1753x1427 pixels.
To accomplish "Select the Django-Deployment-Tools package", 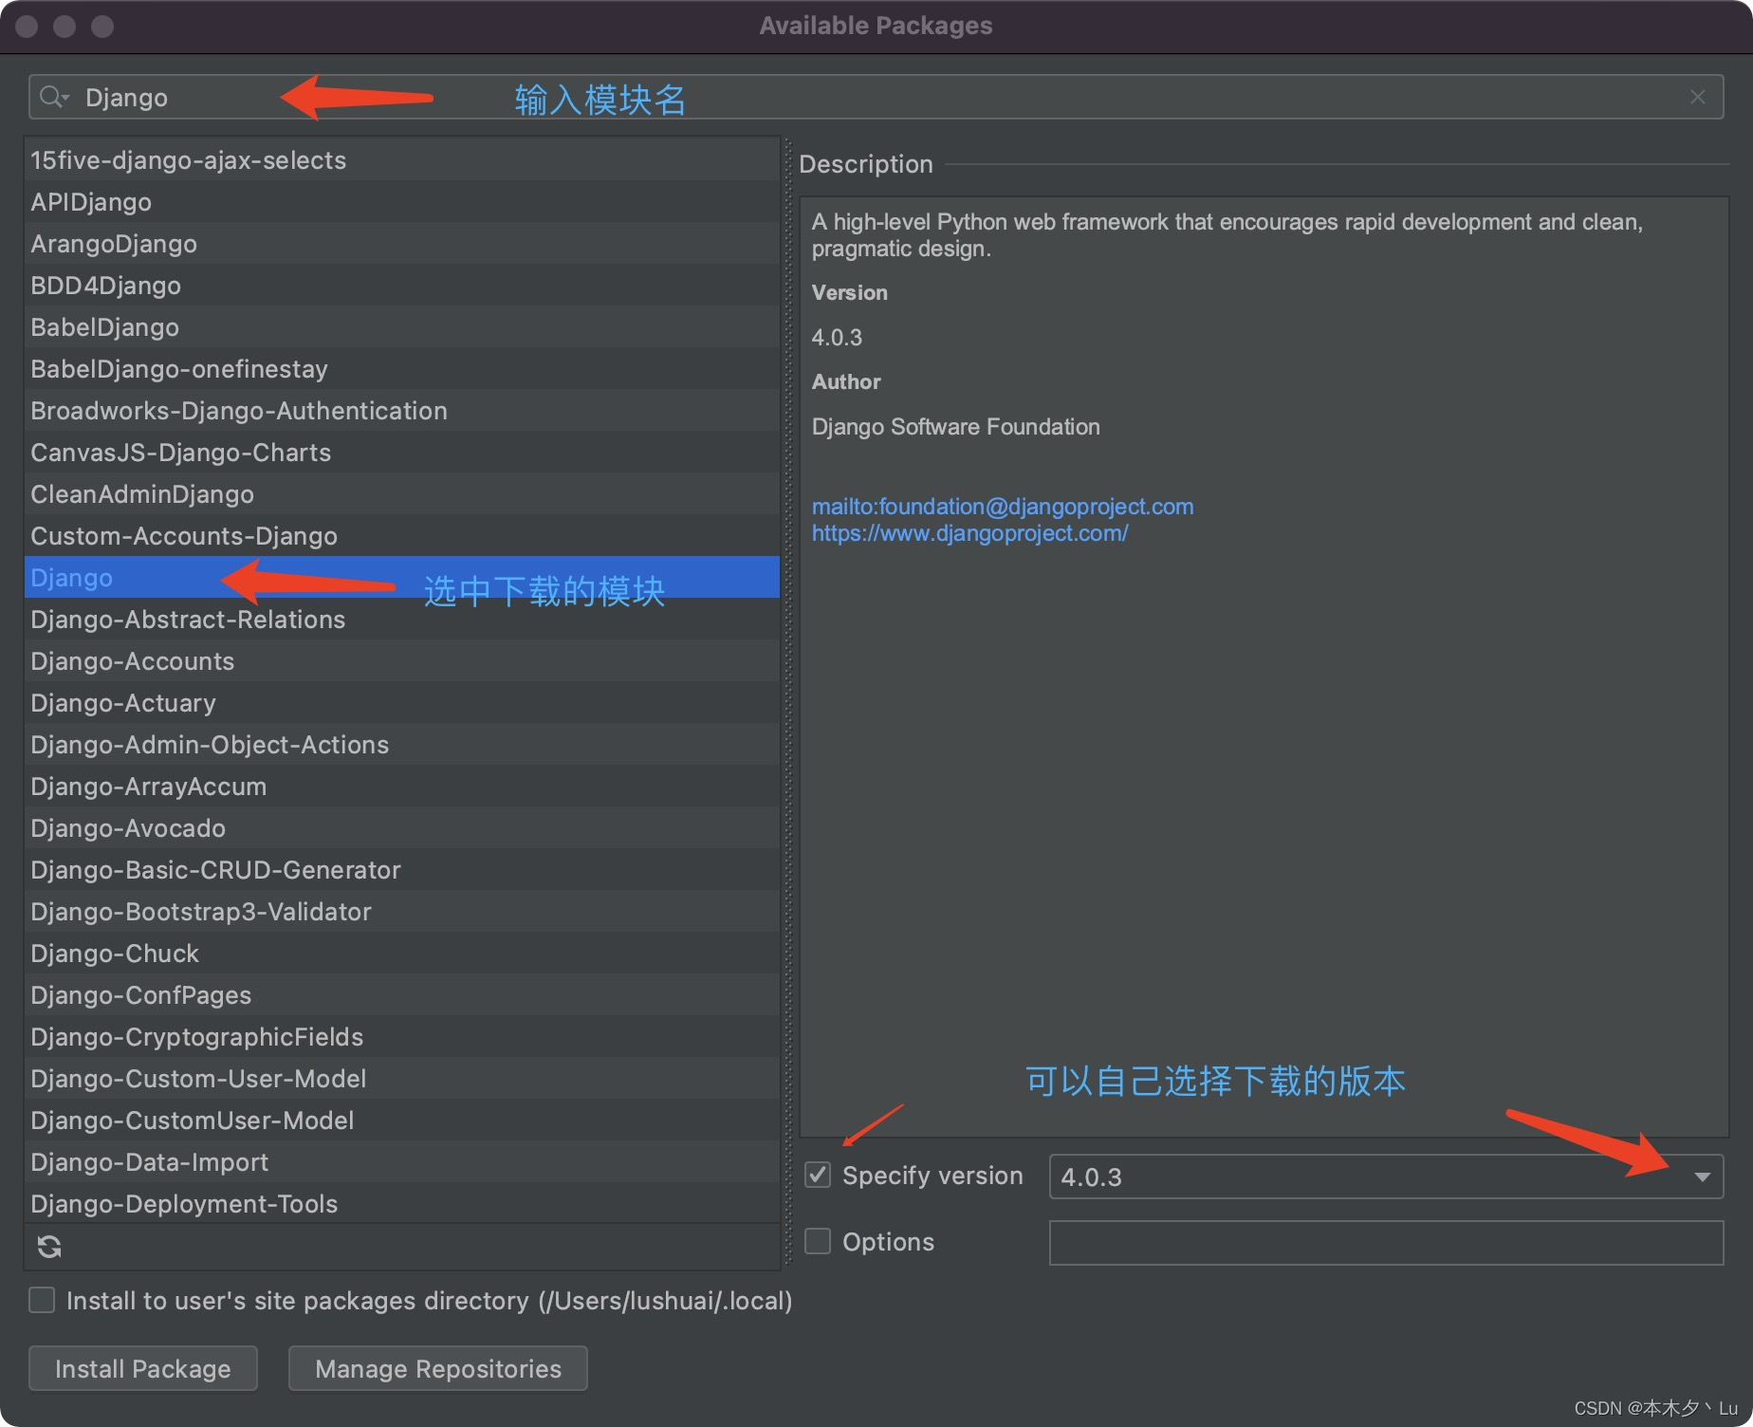I will tap(402, 1203).
